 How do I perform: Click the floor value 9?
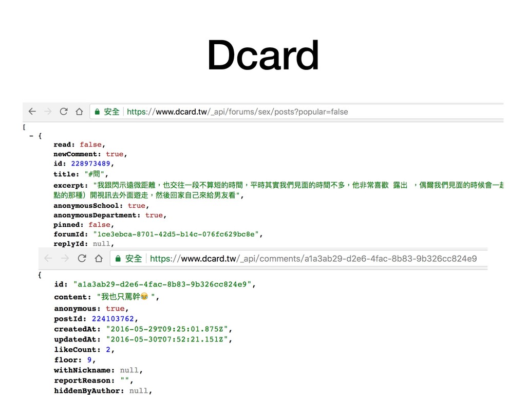[x=89, y=360]
